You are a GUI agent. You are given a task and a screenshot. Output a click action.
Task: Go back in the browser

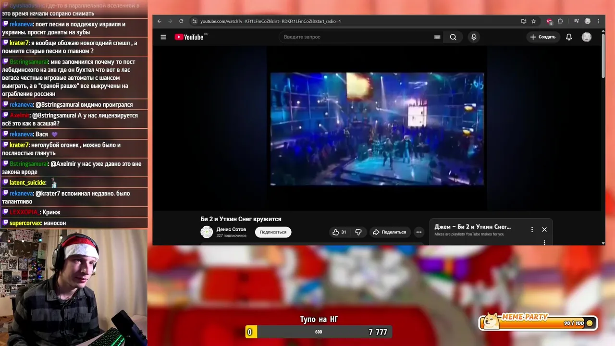160,21
